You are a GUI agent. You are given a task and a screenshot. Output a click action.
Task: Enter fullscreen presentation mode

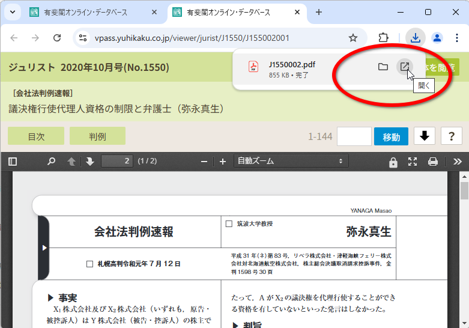pyautogui.click(x=413, y=162)
